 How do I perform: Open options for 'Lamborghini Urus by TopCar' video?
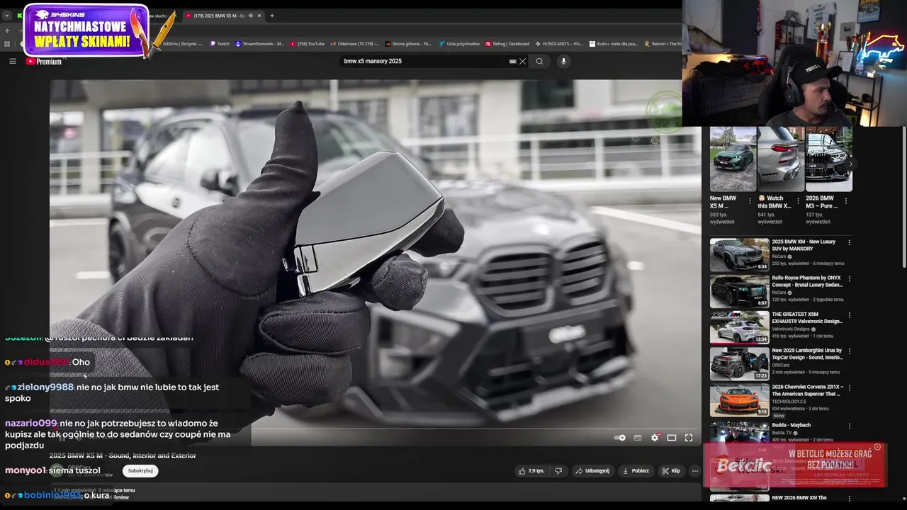[x=850, y=351]
